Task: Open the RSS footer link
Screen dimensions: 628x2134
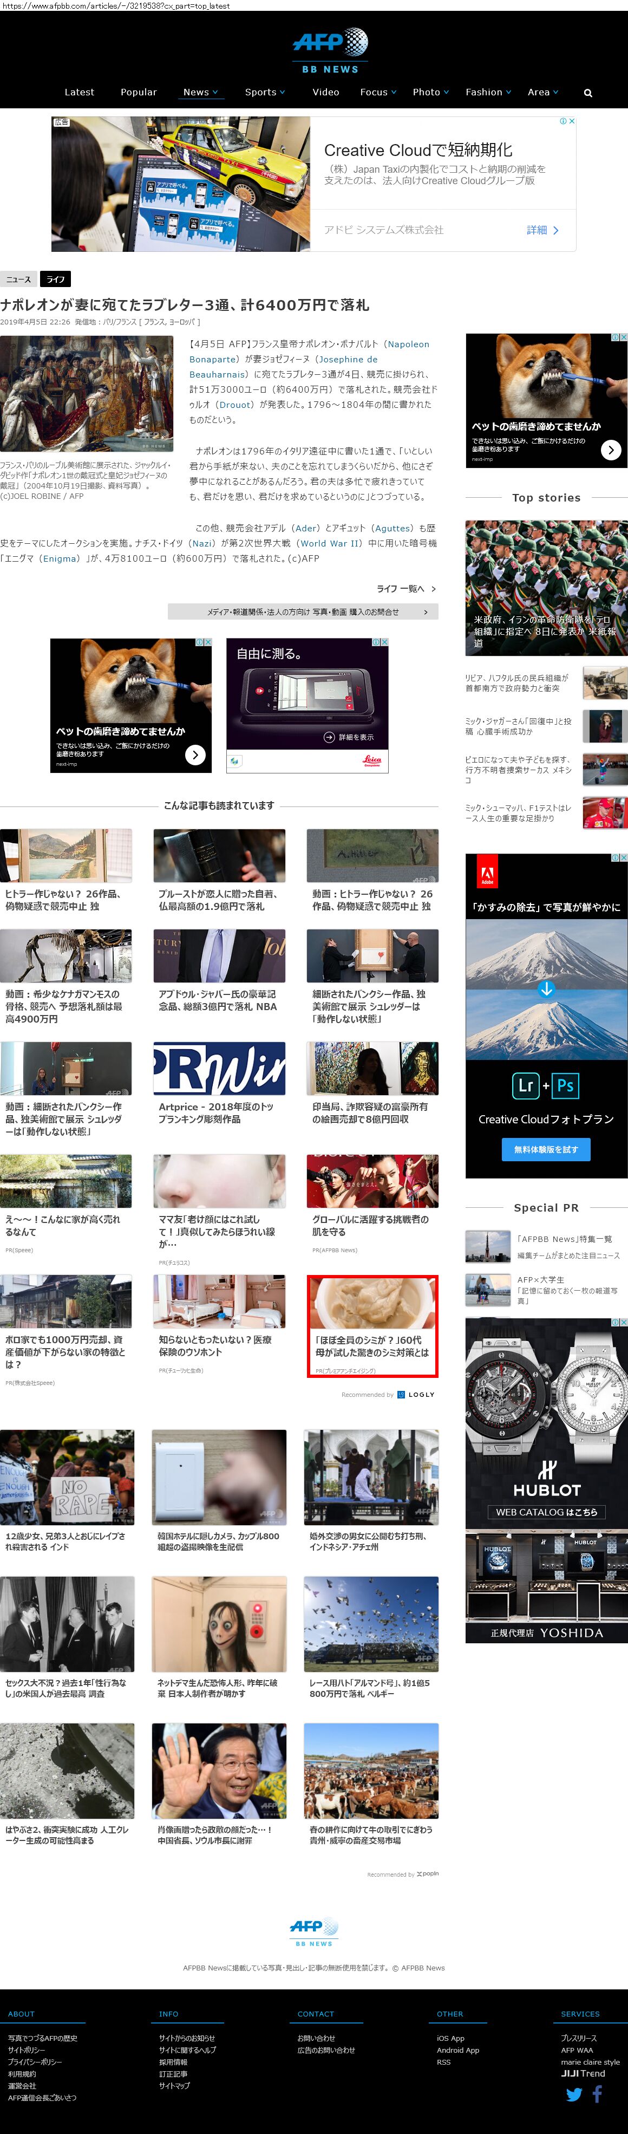Action: coord(444,2062)
